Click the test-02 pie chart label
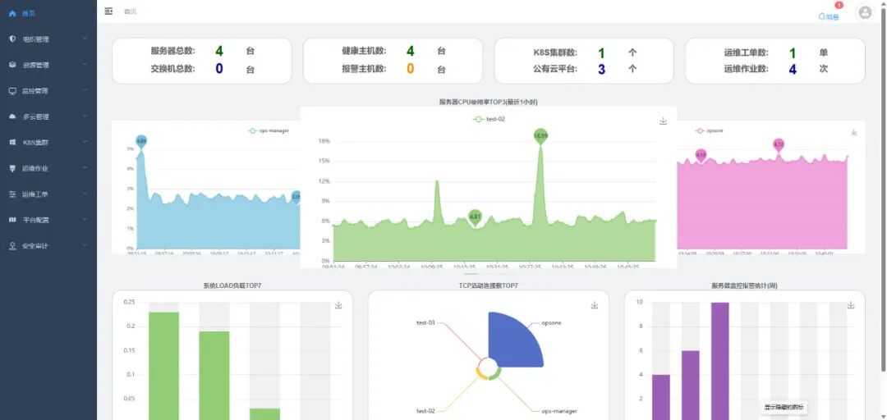The image size is (887, 420). coord(426,411)
